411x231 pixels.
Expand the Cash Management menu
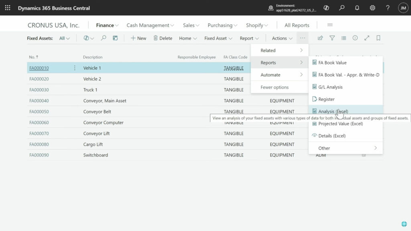(150, 25)
